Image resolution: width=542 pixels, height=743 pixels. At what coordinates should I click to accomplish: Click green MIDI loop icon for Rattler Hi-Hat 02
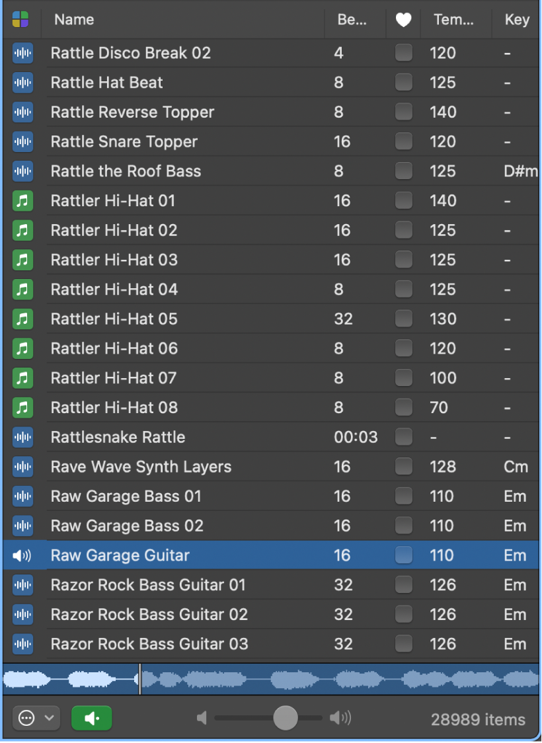pos(22,230)
